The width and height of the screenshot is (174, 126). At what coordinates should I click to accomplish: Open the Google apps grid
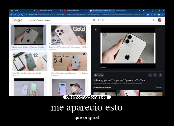click(x=154, y=20)
